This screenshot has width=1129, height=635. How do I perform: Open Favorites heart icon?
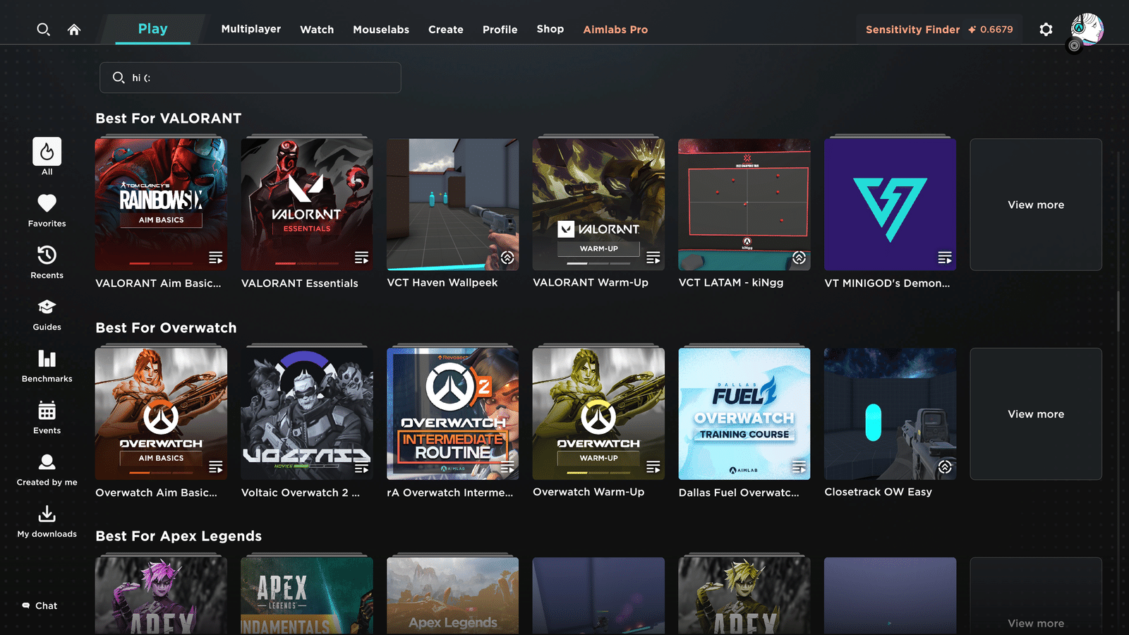point(47,203)
